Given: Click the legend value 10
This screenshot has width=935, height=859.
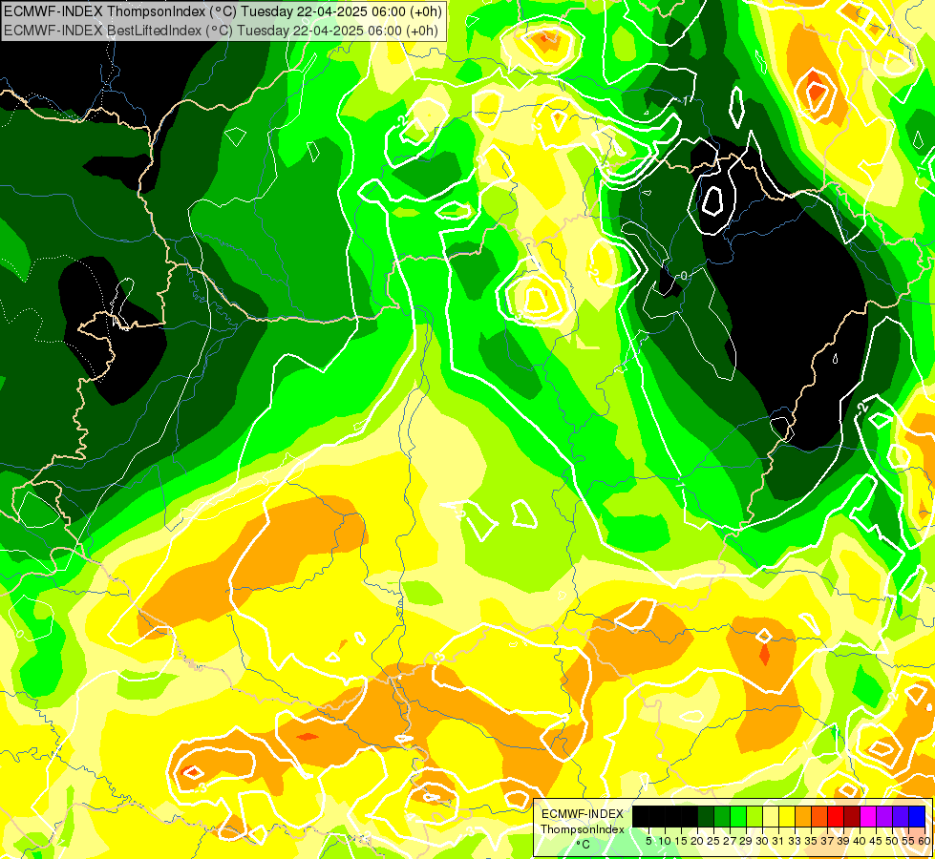Looking at the screenshot, I should point(665,841).
